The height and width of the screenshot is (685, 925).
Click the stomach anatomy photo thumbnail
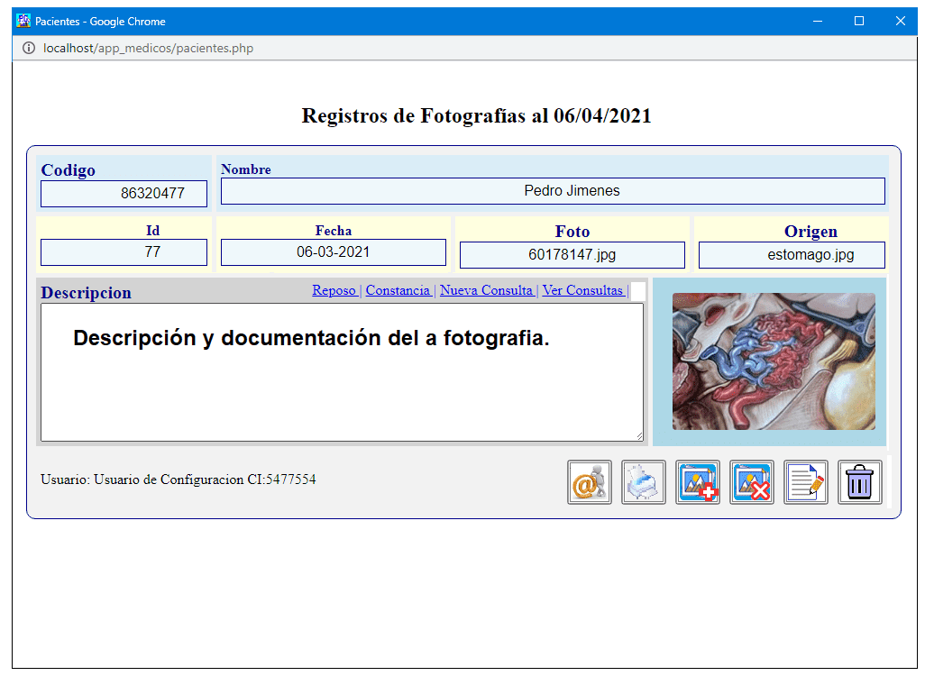tap(774, 361)
